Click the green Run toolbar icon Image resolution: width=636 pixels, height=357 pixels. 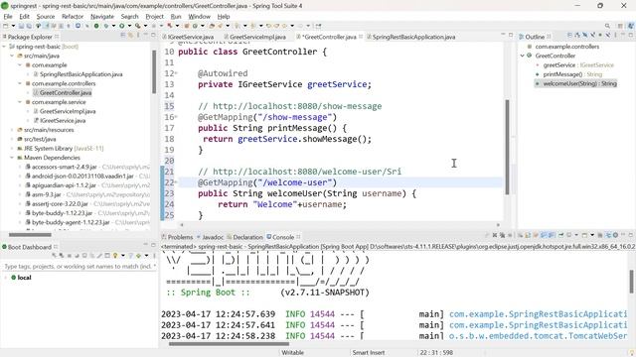coord(121,26)
